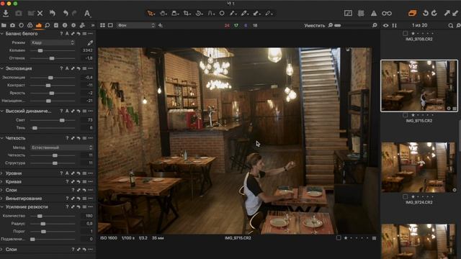The width and height of the screenshot is (461, 259).
Task: Click the Кельвин value field 3342
Action: coord(87,50)
